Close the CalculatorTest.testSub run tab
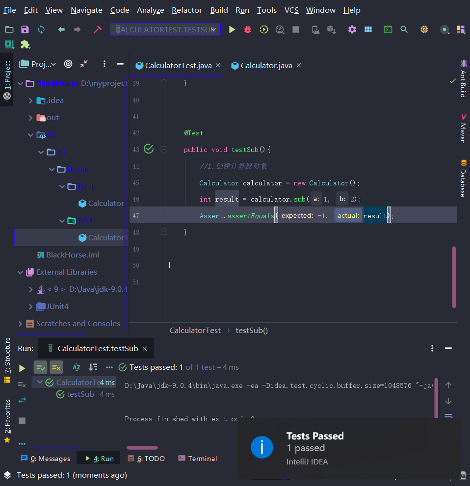The image size is (470, 486). 144,349
